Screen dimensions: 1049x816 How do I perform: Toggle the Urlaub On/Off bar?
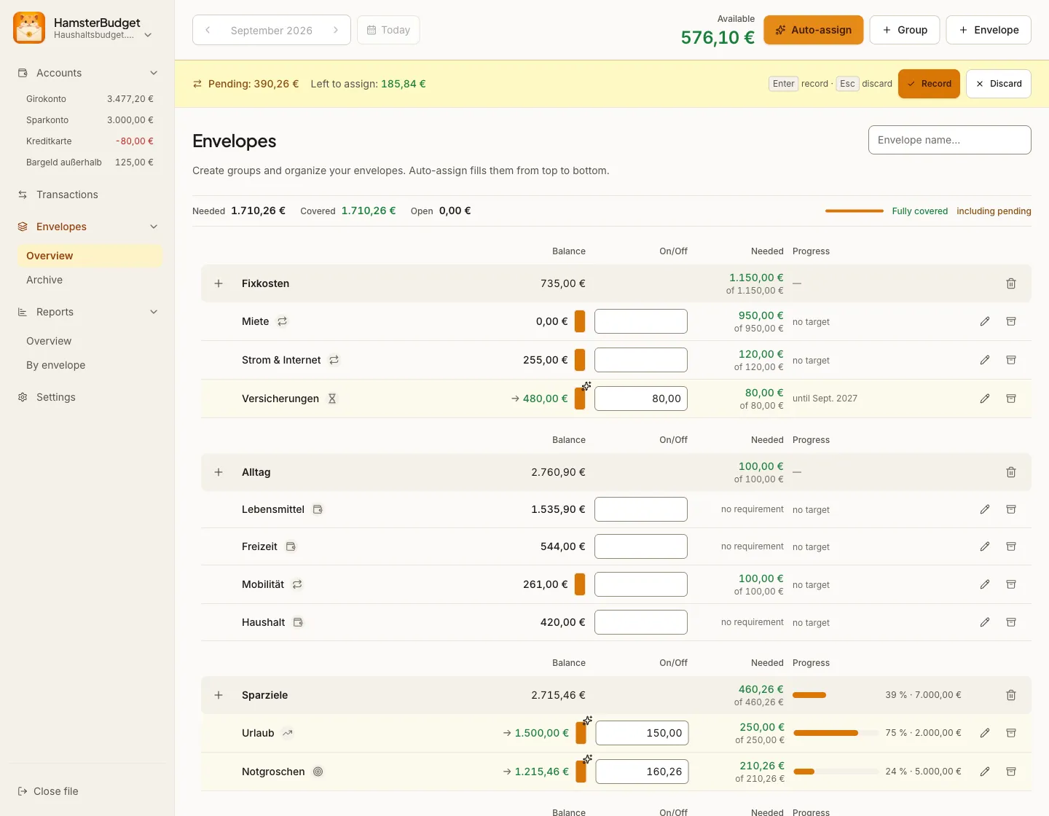point(581,733)
